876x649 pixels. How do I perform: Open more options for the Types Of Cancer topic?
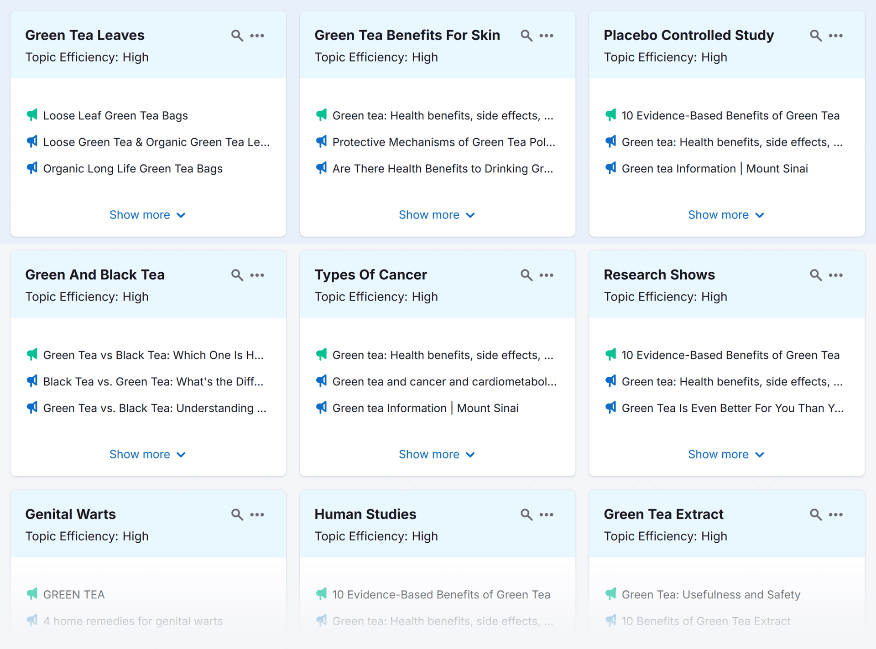click(547, 275)
